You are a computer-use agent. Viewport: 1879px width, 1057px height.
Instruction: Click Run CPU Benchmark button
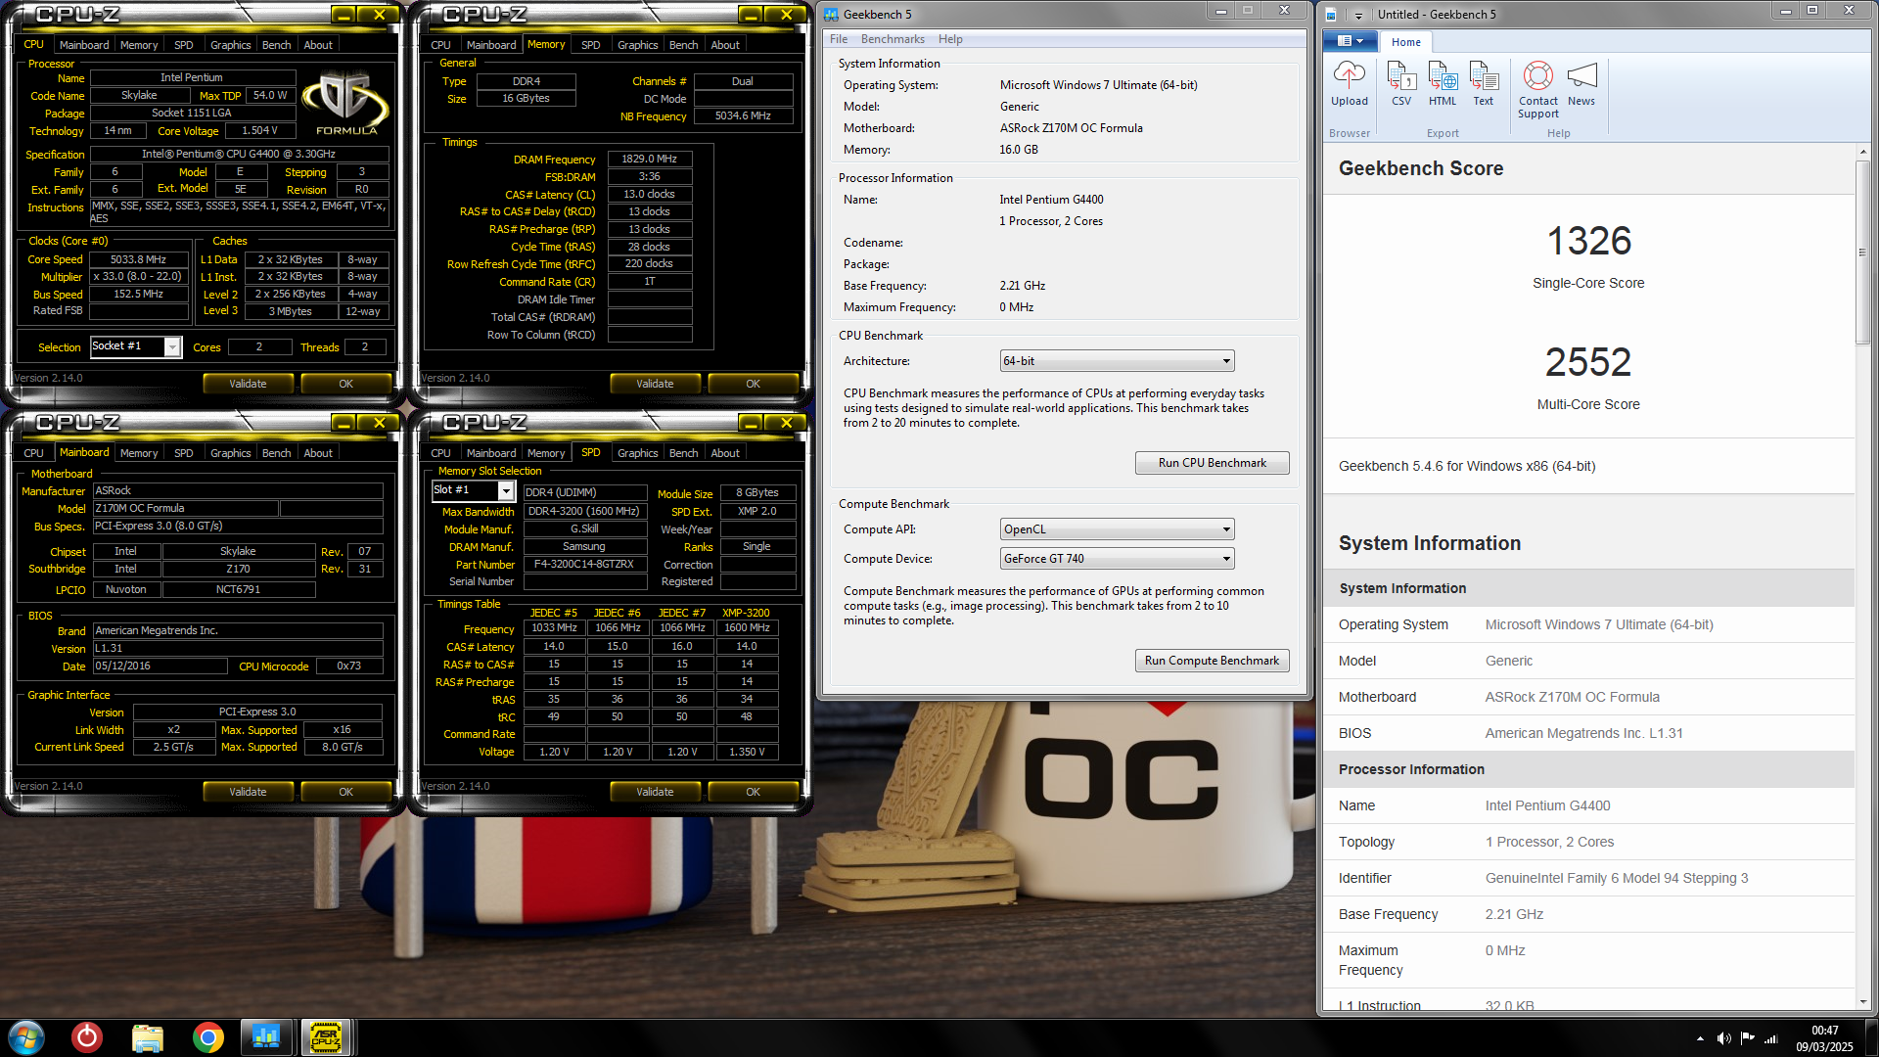tap(1212, 463)
